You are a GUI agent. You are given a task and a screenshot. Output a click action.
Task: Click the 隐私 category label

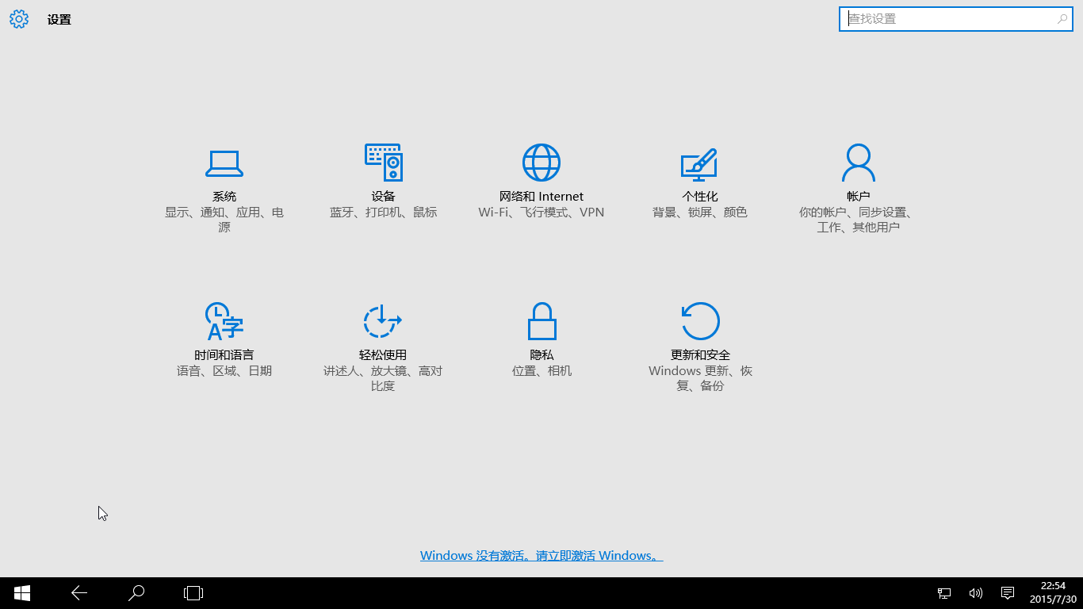pos(541,355)
